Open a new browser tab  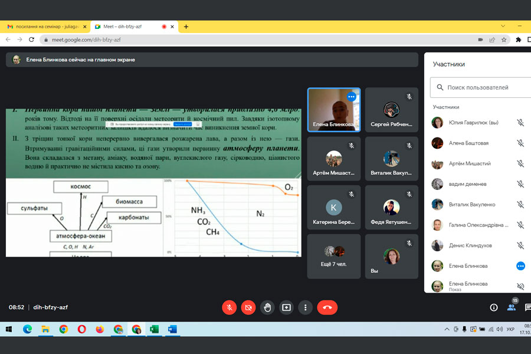click(186, 27)
